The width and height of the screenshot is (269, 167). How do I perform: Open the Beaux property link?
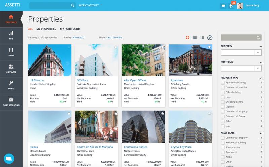coord(34,147)
